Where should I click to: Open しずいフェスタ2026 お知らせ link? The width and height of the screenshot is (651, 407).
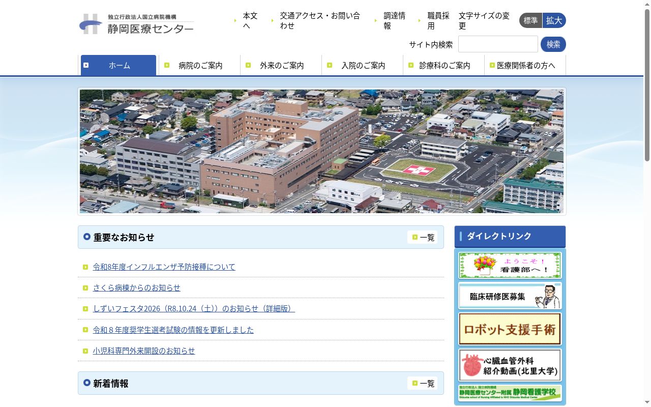tap(194, 308)
